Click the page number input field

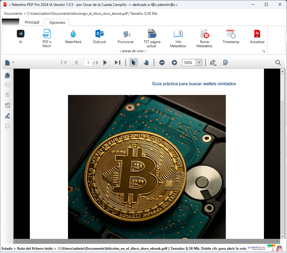pyautogui.click(x=88, y=63)
